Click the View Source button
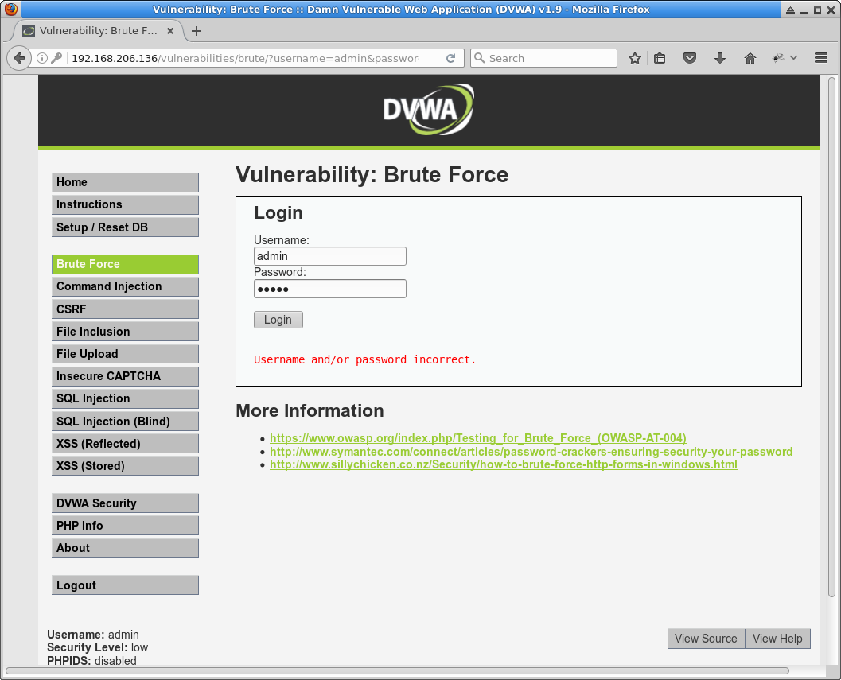 [706, 639]
